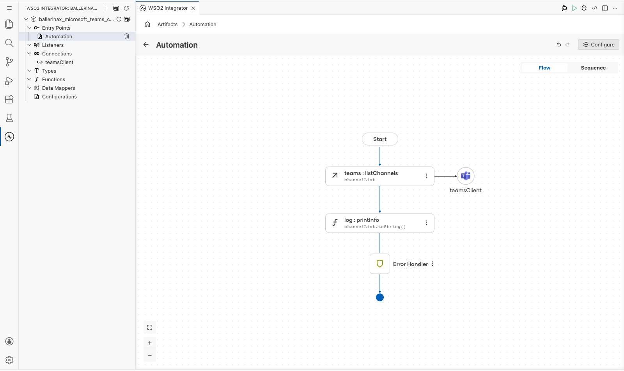The image size is (624, 371).
Task: Select the teams listChannels node
Action: [x=380, y=176]
